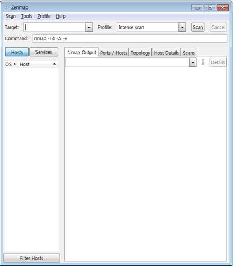Open the Help menu
The height and width of the screenshot is (266, 233).
pyautogui.click(x=60, y=16)
